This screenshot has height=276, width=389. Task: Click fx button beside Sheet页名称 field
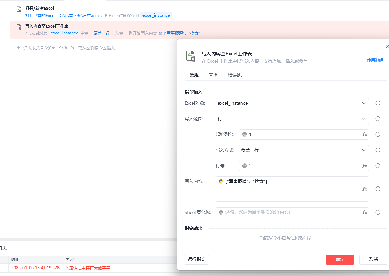click(x=365, y=212)
